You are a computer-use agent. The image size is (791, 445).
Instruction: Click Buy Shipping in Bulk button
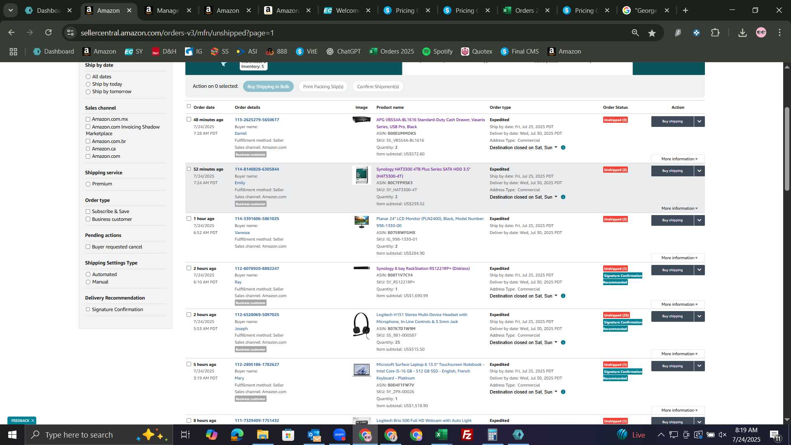click(x=268, y=87)
